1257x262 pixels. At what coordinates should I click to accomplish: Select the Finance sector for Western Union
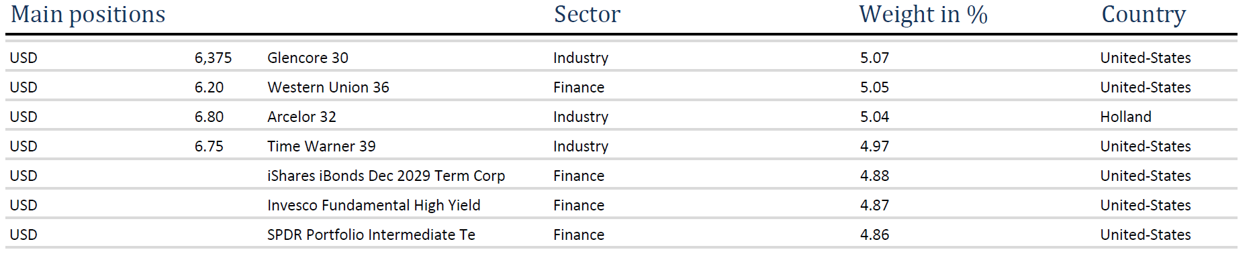(x=579, y=88)
